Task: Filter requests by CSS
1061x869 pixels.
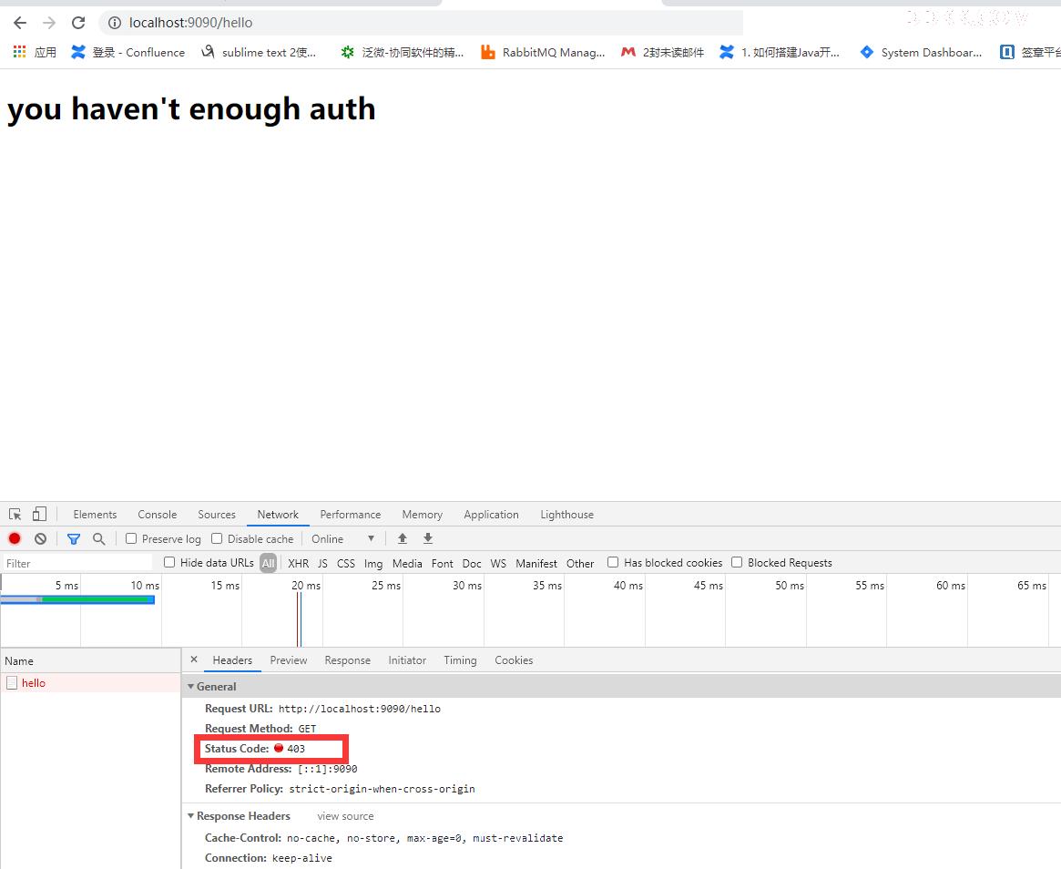Action: [346, 563]
